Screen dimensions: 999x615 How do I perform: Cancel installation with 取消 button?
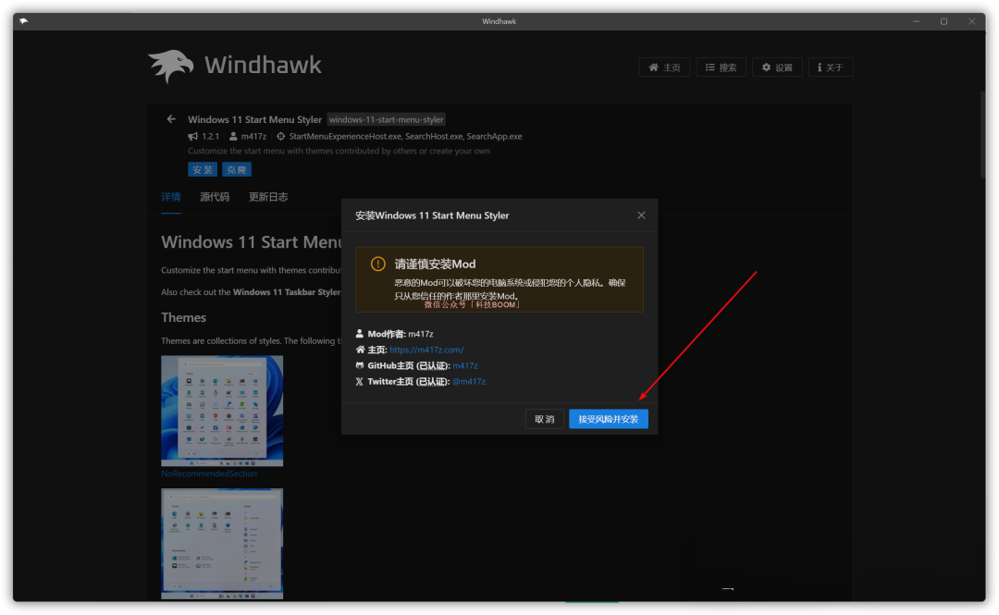pos(545,419)
